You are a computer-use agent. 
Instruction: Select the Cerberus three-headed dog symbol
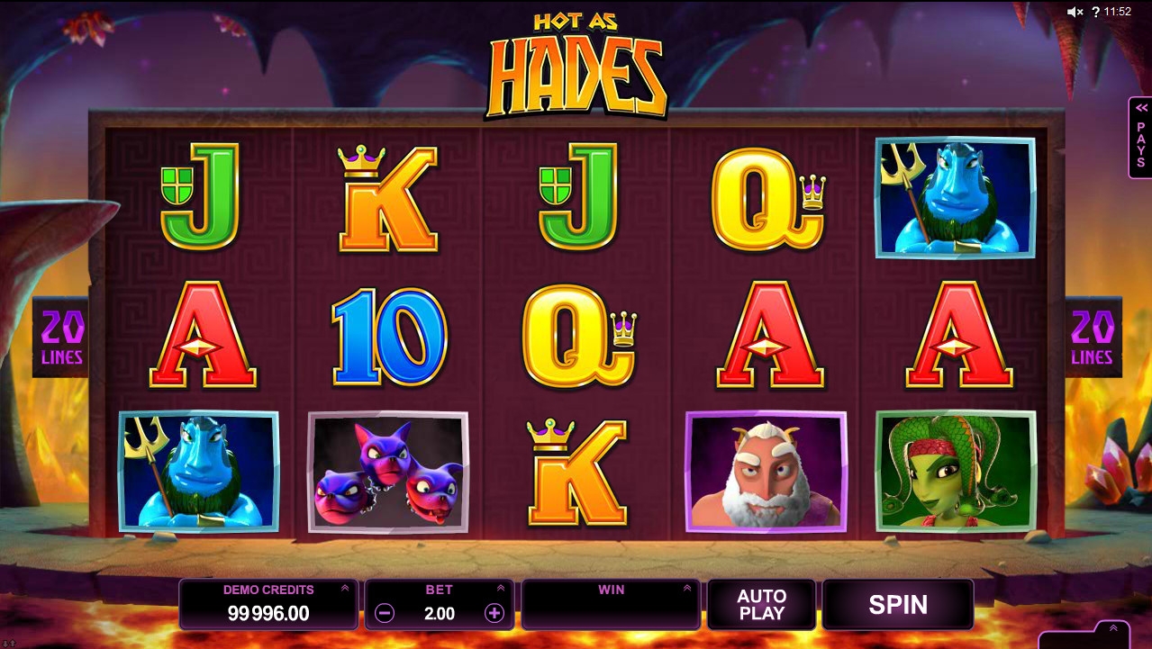(x=388, y=471)
